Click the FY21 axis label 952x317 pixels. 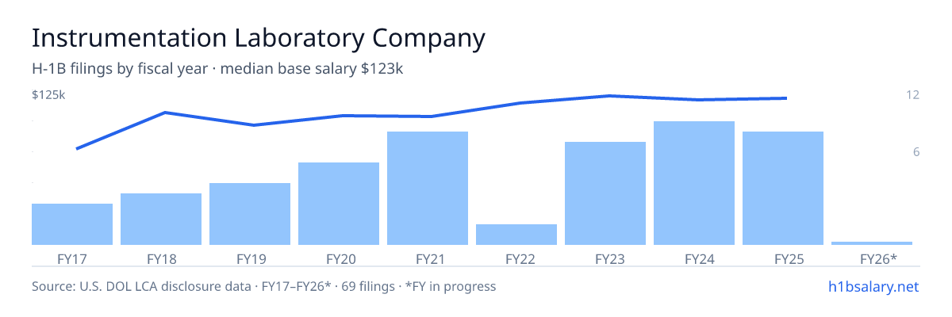coord(428,259)
